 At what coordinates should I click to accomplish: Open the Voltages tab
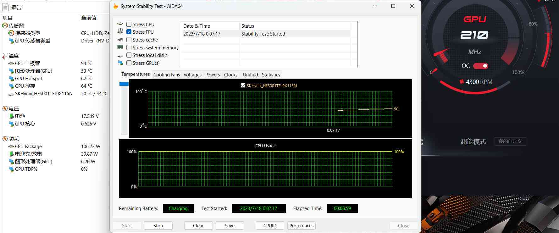pos(192,75)
